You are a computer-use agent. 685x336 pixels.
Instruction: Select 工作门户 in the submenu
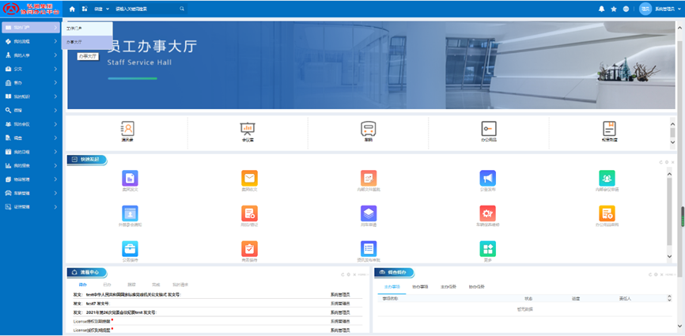[87, 28]
